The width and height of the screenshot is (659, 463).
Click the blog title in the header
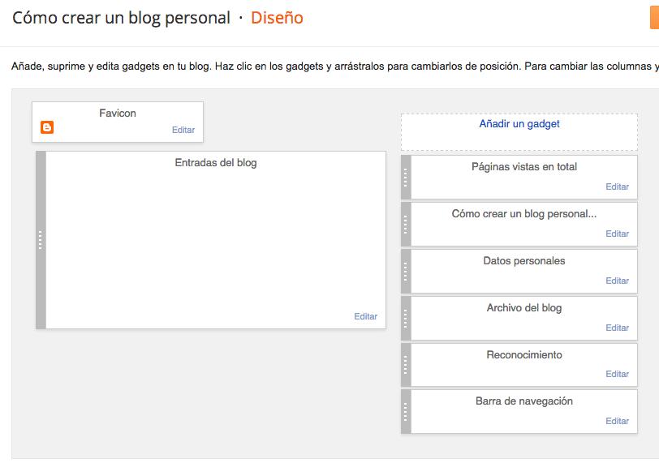(x=121, y=18)
